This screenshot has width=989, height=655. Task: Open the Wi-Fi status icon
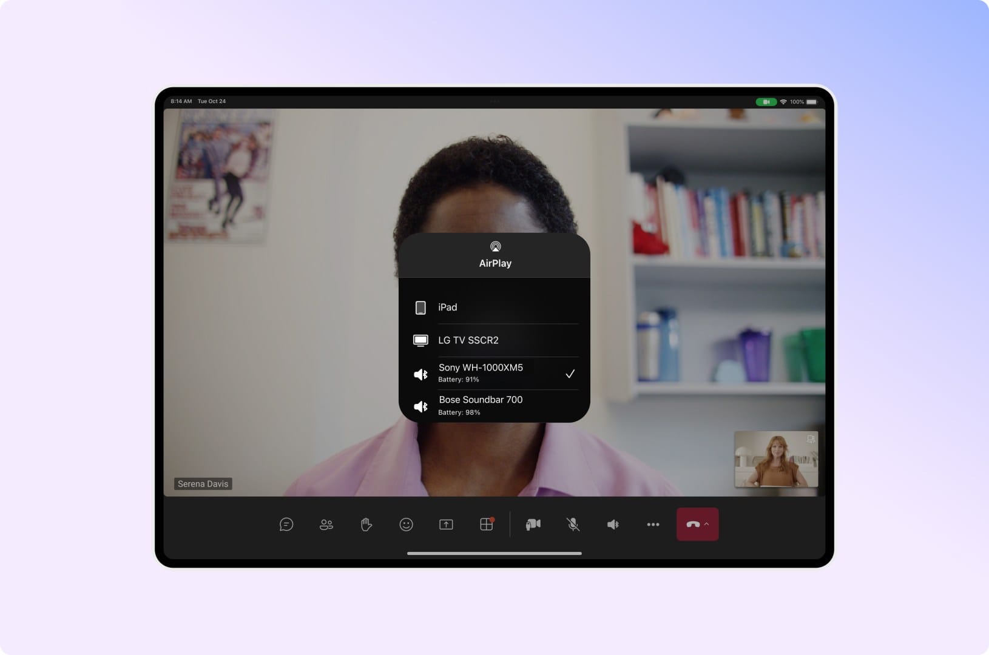pos(783,101)
